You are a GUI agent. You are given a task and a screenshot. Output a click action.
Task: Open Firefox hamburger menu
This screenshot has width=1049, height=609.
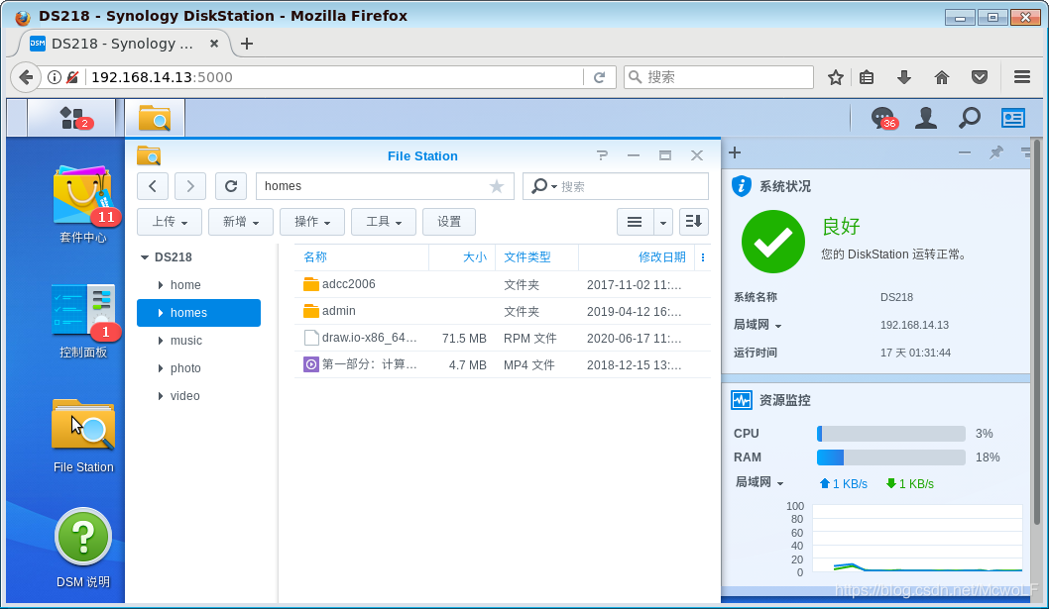coord(1021,77)
